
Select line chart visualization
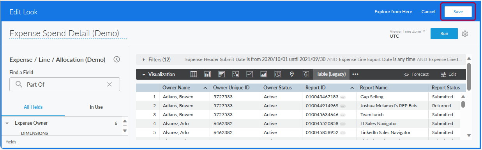[x=249, y=74]
